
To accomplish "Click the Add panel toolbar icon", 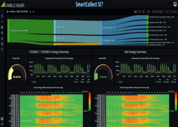I will [x=136, y=12].
